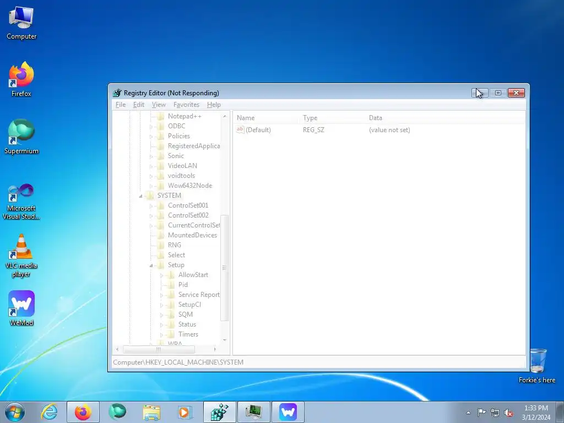This screenshot has height=423, width=564.
Task: Select the RNG key
Action: tap(175, 245)
